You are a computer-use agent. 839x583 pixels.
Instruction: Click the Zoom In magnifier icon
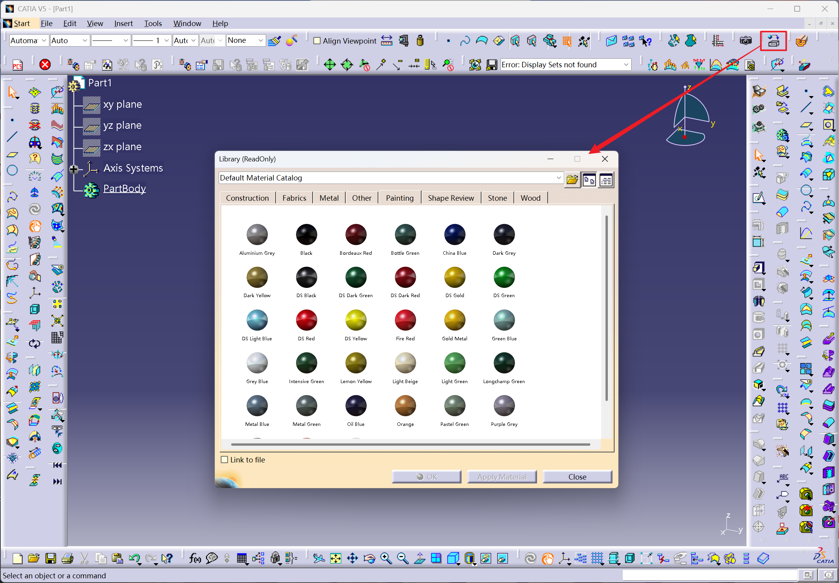(x=386, y=559)
